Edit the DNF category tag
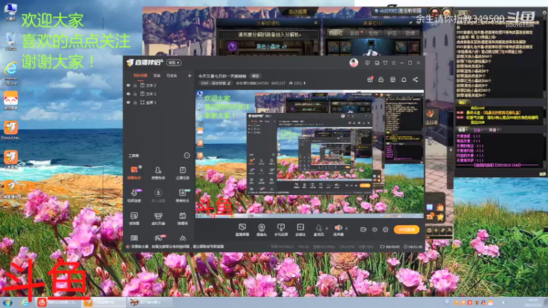The width and height of the screenshot is (548, 308). [x=215, y=83]
